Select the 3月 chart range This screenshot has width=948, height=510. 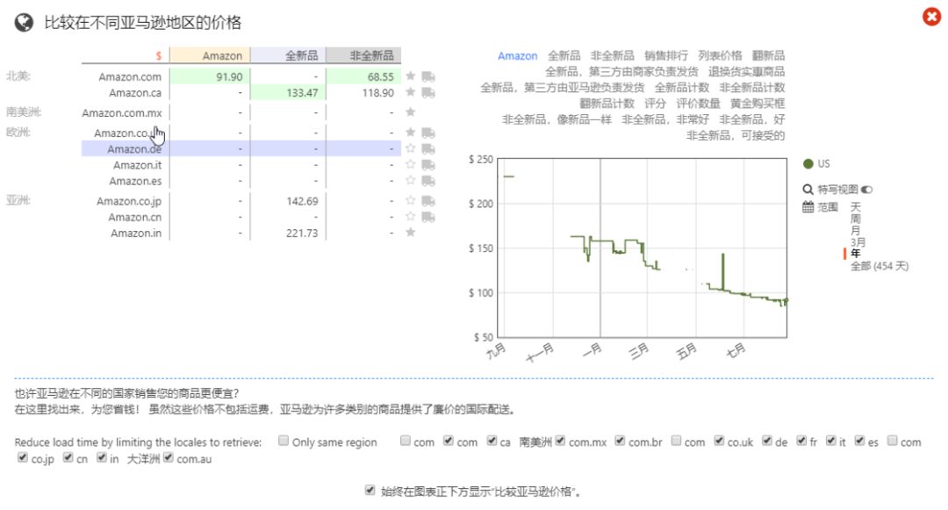pyautogui.click(x=858, y=242)
